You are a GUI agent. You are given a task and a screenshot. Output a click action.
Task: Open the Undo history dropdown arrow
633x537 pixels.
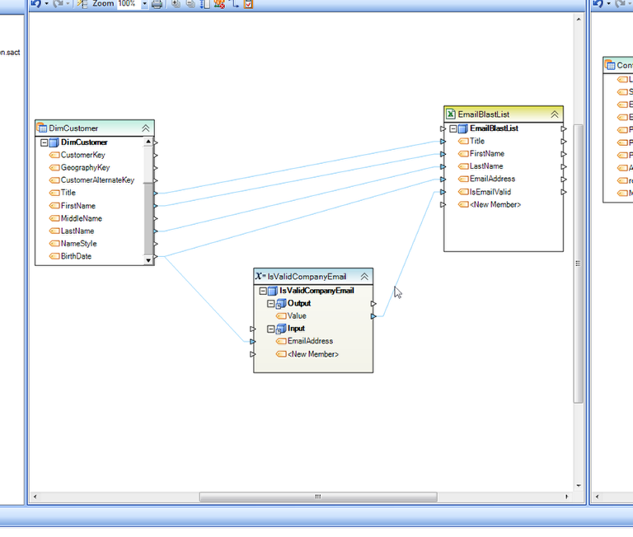coord(46,4)
